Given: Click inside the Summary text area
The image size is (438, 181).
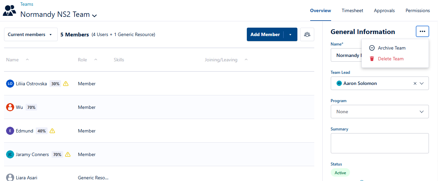Looking at the screenshot, I should [x=380, y=143].
